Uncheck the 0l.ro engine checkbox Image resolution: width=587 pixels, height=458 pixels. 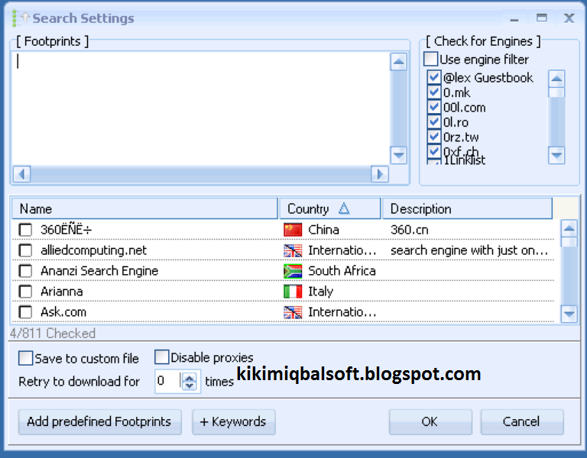tap(434, 122)
